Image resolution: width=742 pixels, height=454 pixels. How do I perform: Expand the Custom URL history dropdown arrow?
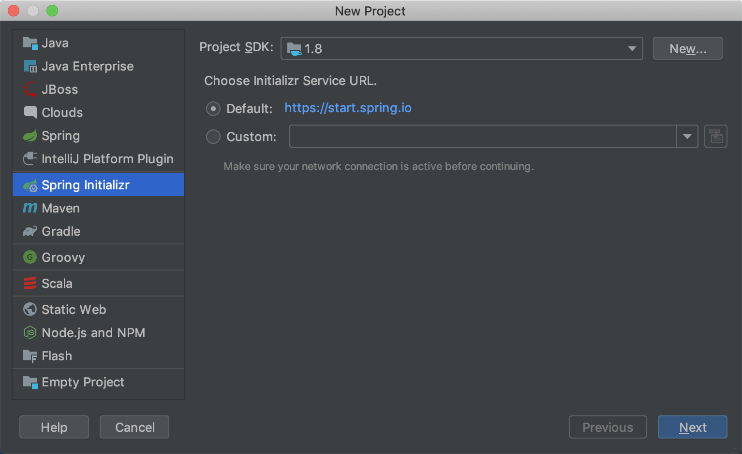pos(687,136)
